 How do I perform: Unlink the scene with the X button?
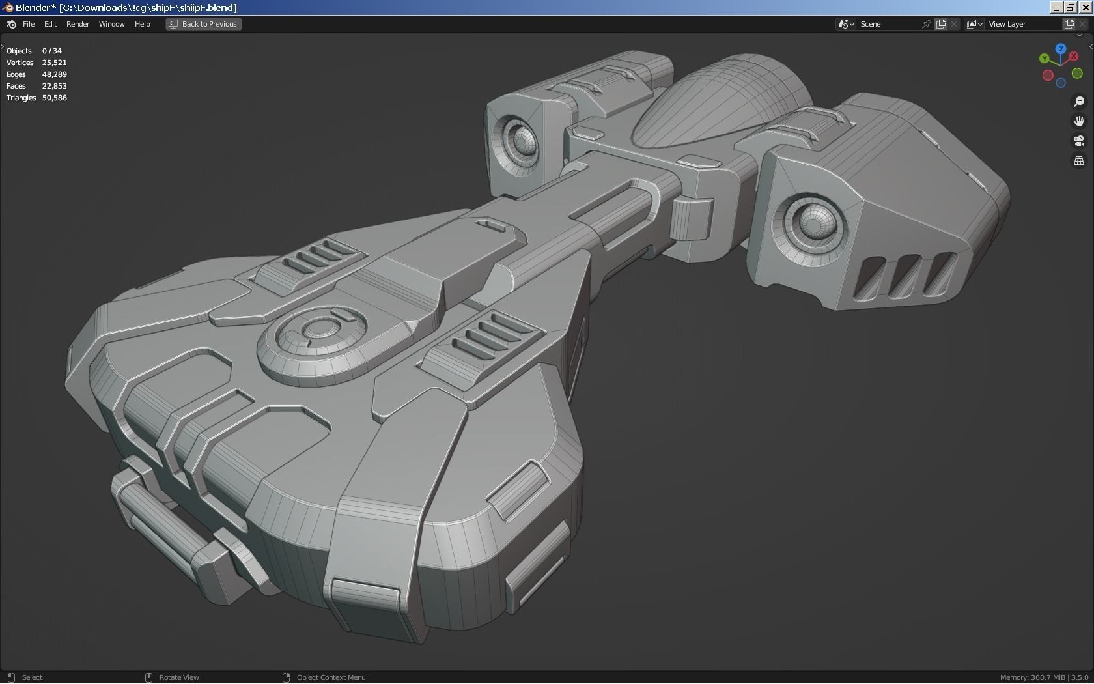click(953, 24)
